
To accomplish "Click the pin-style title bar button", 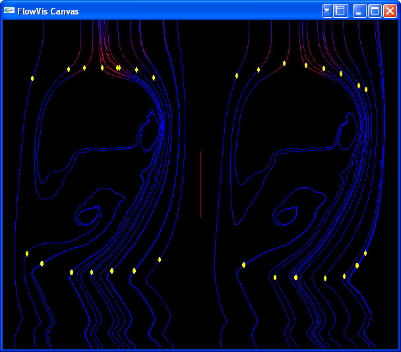I will point(327,11).
